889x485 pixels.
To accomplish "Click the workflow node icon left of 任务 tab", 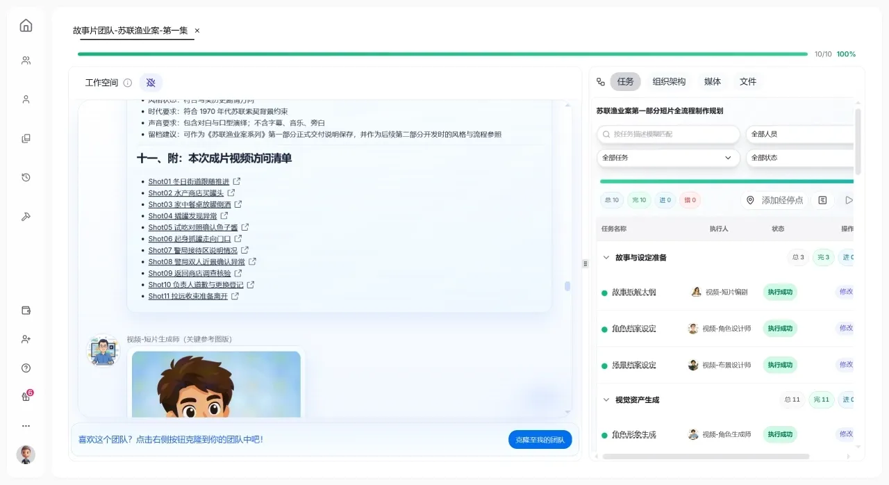I will tap(601, 82).
